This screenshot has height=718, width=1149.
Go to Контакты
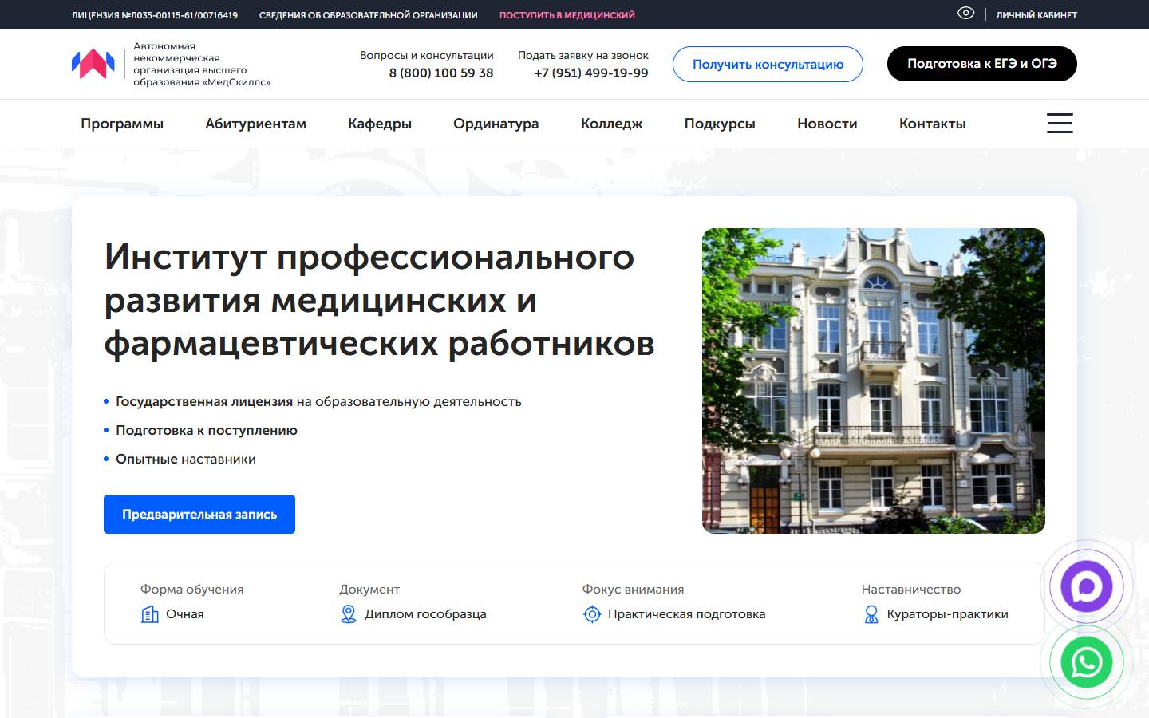[x=933, y=124]
